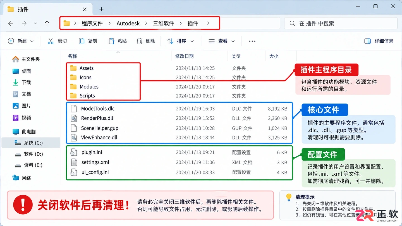Open the 查看 (View) dropdown

click(222, 41)
